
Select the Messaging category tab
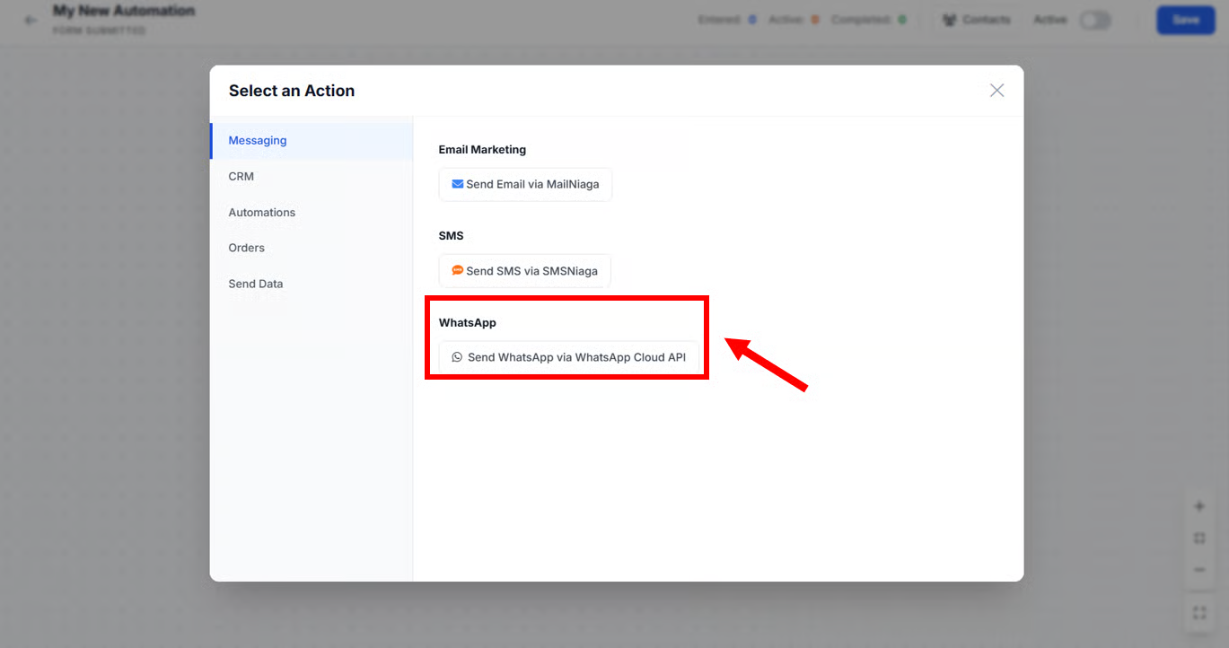coord(258,141)
